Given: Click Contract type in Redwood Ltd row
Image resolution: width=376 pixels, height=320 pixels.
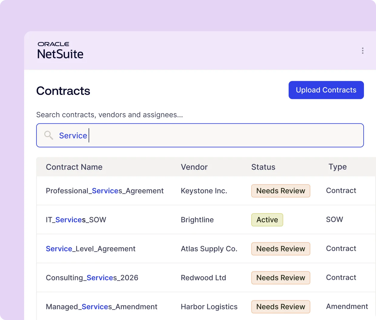Looking at the screenshot, I should [341, 277].
